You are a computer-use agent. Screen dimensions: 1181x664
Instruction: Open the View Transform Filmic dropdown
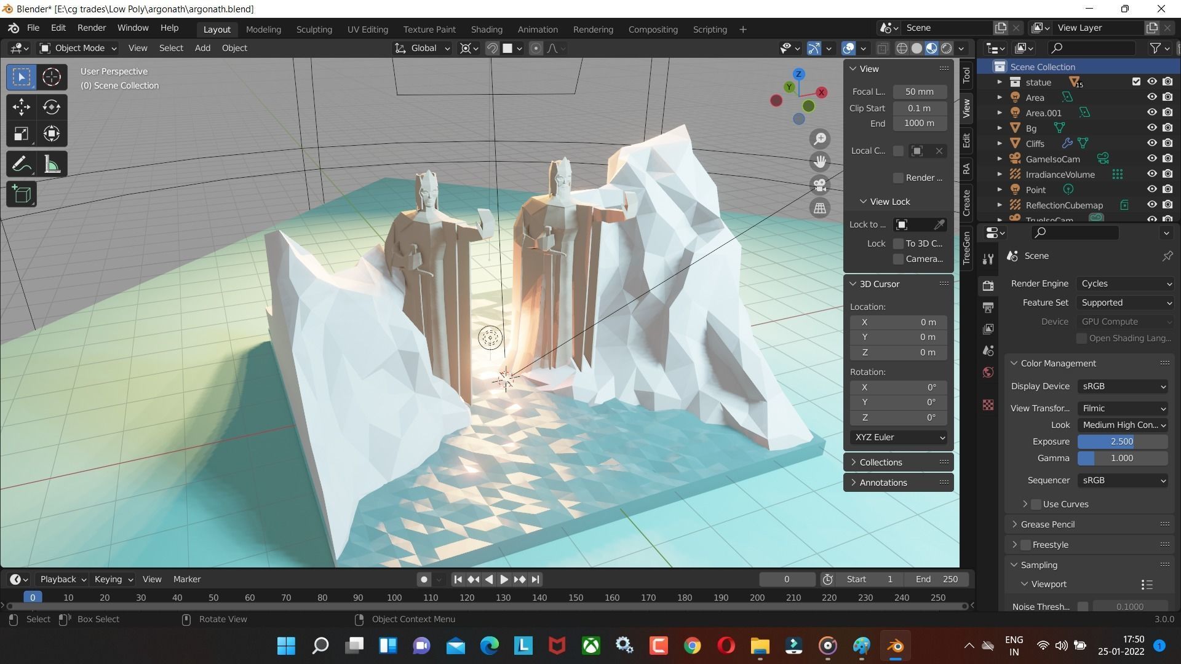coord(1123,408)
